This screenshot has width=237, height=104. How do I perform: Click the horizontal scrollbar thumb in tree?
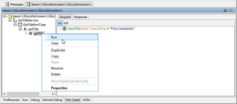23,94
